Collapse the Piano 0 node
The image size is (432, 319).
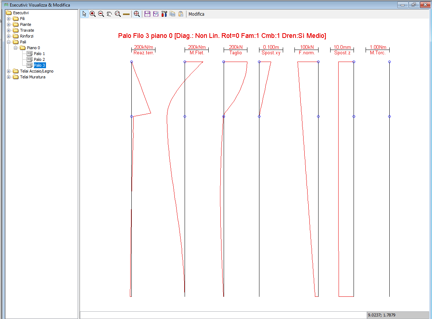(15, 48)
